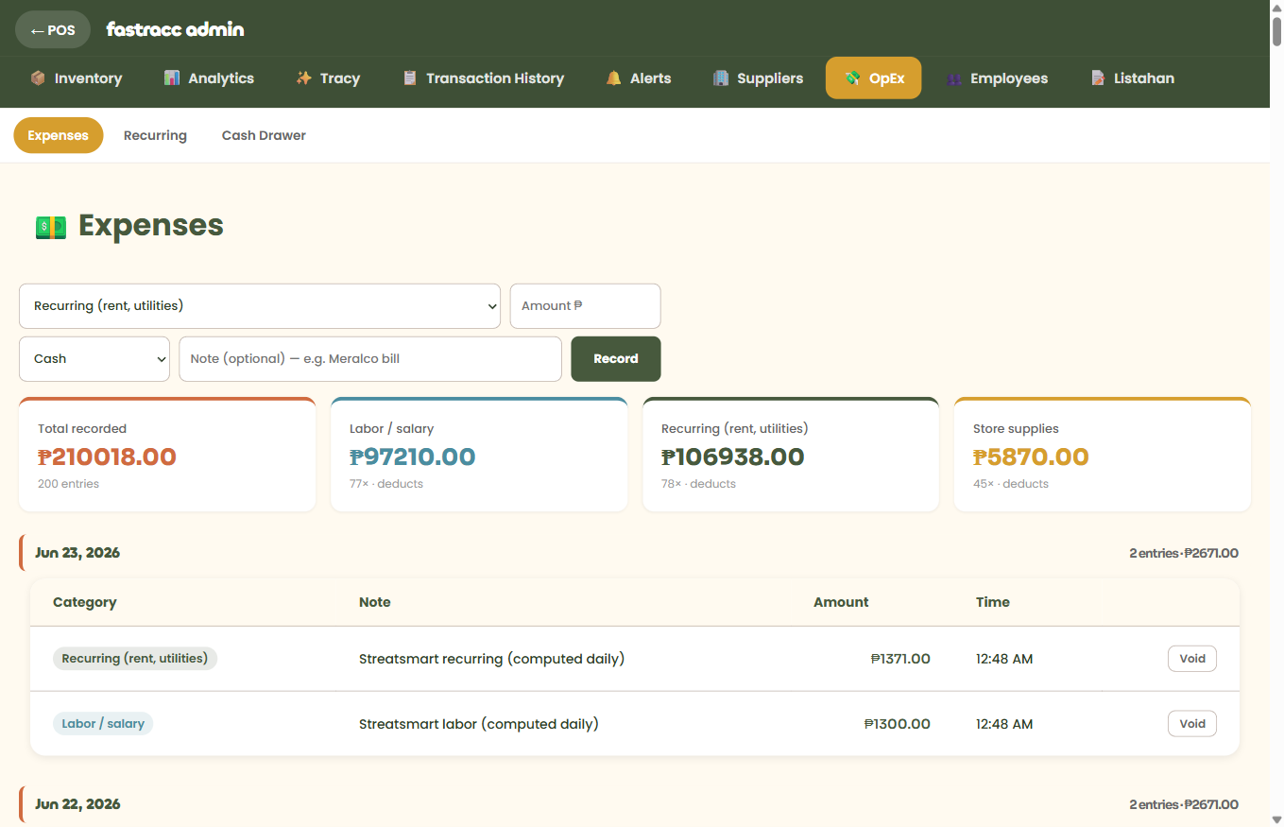Click the Analytics bar chart icon
Viewport: 1284px width, 827px height.
[x=171, y=78]
